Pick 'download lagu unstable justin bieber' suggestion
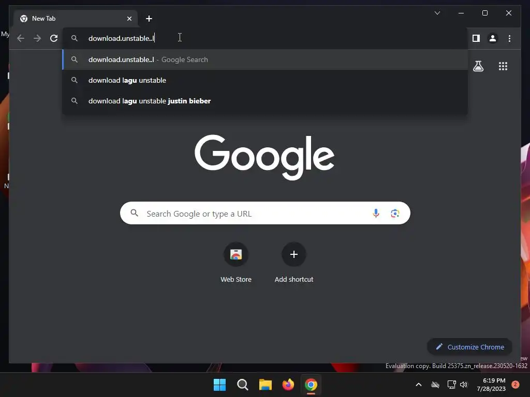Image resolution: width=530 pixels, height=397 pixels. (265, 101)
